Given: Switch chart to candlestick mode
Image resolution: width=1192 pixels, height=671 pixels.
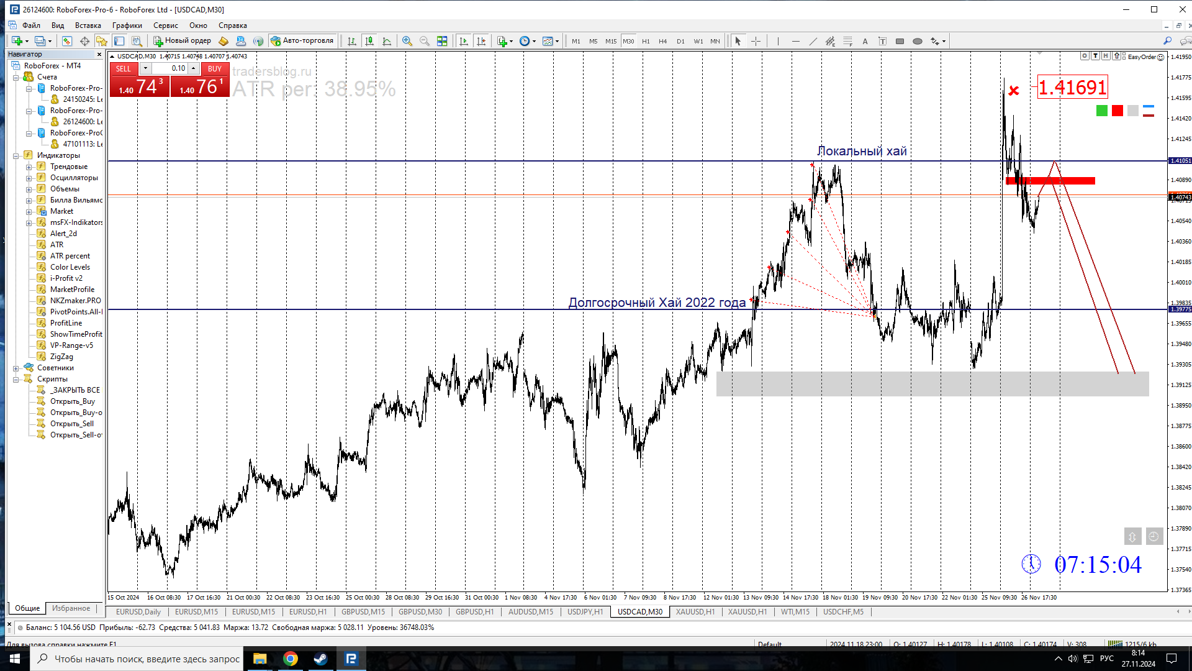Looking at the screenshot, I should (x=369, y=41).
